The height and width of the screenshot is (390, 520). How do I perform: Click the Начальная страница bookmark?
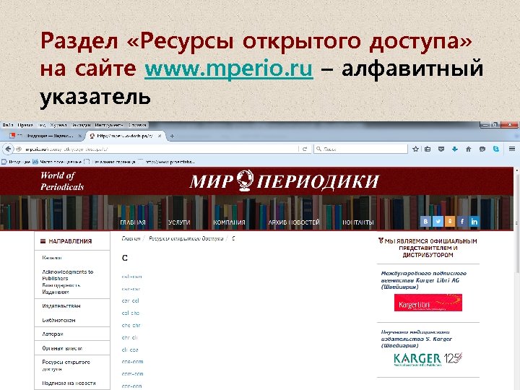tap(110, 162)
